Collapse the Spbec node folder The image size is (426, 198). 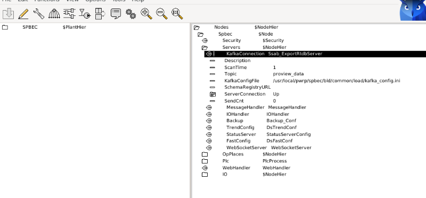click(201, 34)
